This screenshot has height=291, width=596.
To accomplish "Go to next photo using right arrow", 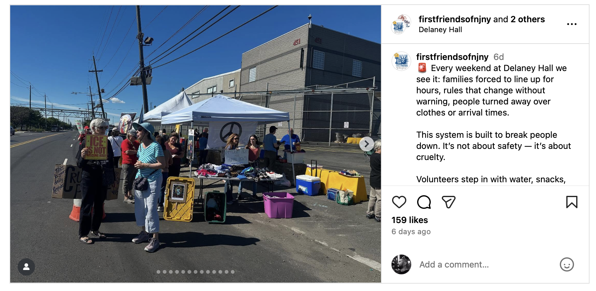I will (366, 144).
